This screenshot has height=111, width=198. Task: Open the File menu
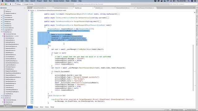tap(18, 1)
